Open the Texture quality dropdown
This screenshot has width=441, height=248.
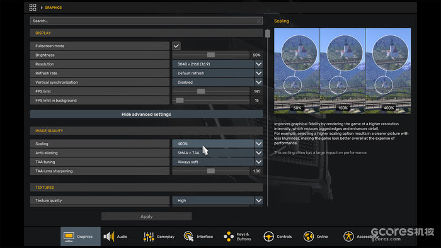pos(217,201)
